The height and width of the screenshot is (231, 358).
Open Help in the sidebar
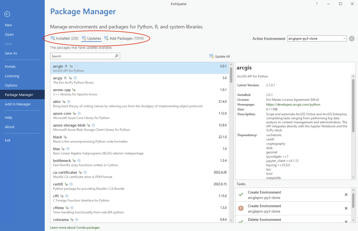(9, 117)
